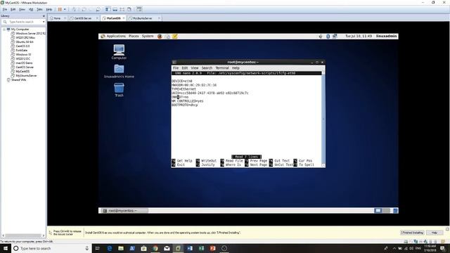This screenshot has width=450, height=253.
Task: Click the Unity mode toolbar icon
Action: (129, 9)
